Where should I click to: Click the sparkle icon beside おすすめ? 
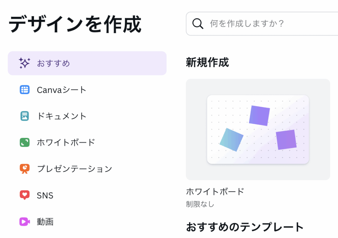pos(24,63)
